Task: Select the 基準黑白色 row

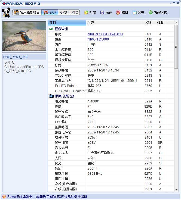Action: click(111, 81)
